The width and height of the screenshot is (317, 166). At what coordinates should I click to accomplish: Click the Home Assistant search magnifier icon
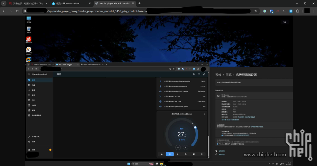[194, 74]
